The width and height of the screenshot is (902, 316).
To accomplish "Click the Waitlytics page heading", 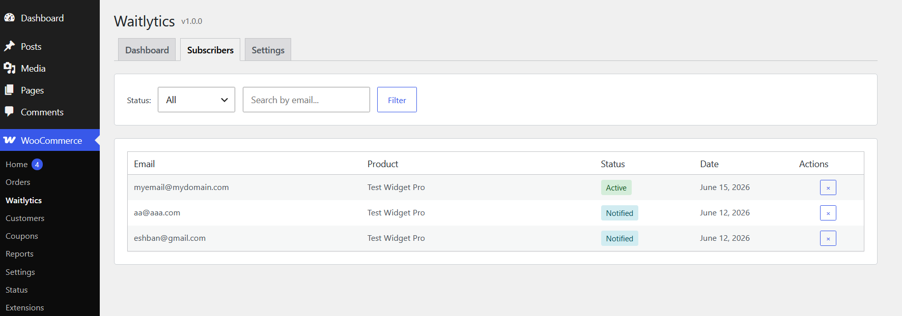I will coord(145,21).
